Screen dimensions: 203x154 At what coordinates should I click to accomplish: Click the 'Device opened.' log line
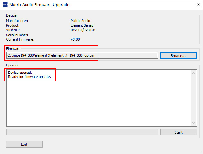[20, 73]
